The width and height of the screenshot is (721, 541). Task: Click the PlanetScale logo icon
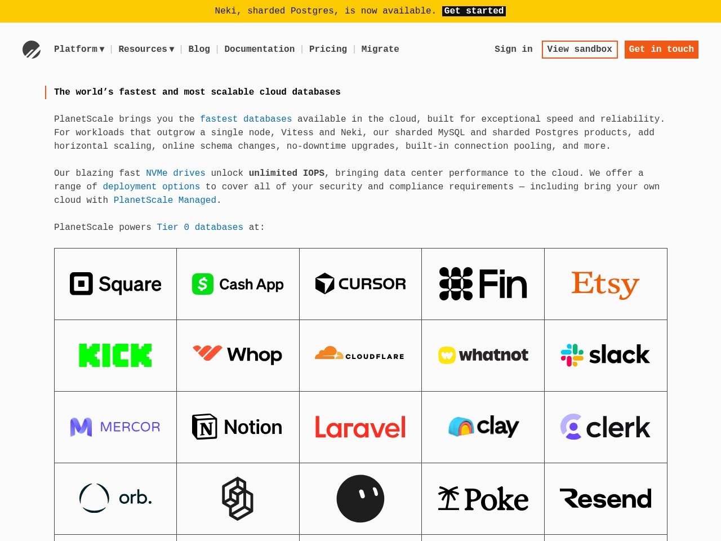[x=32, y=50]
